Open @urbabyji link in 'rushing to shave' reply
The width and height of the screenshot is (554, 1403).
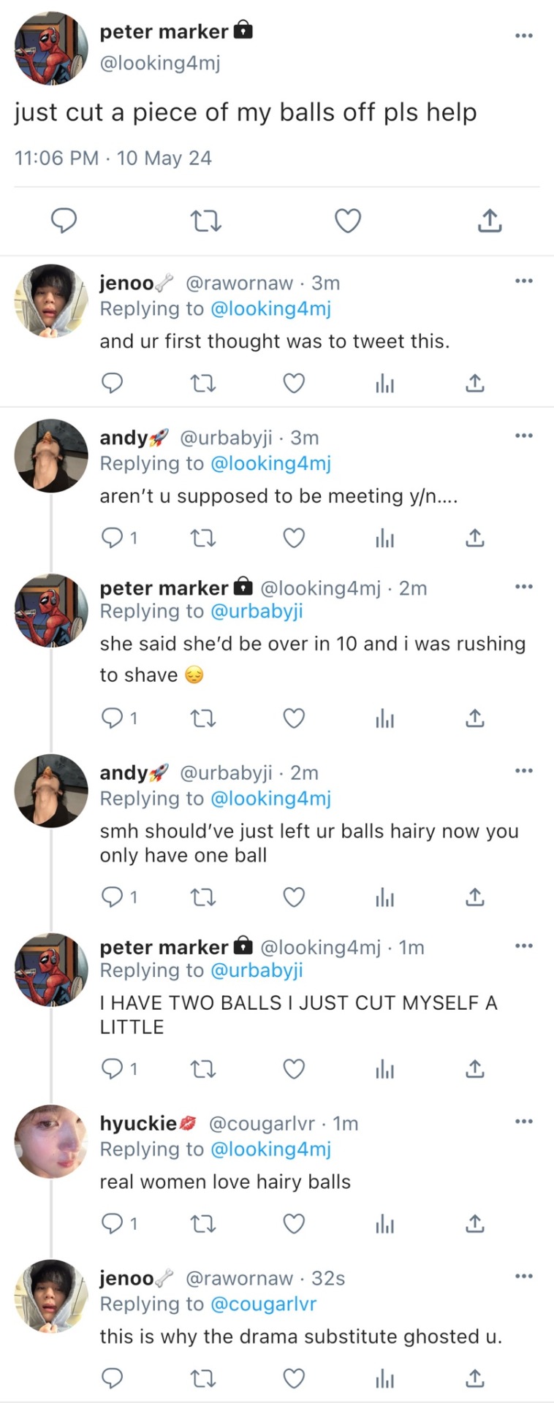pyautogui.click(x=257, y=611)
